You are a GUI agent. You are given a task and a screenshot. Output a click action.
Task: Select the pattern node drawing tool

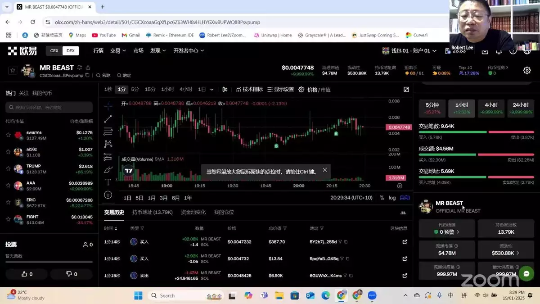coord(108,144)
